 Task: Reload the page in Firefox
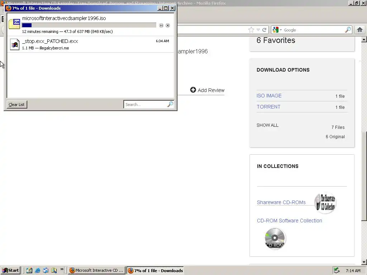coord(264,30)
